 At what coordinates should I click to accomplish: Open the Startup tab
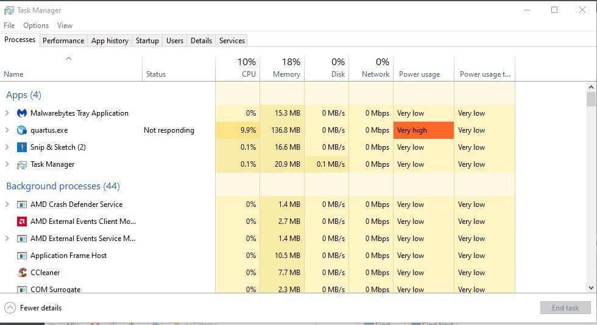click(x=147, y=41)
